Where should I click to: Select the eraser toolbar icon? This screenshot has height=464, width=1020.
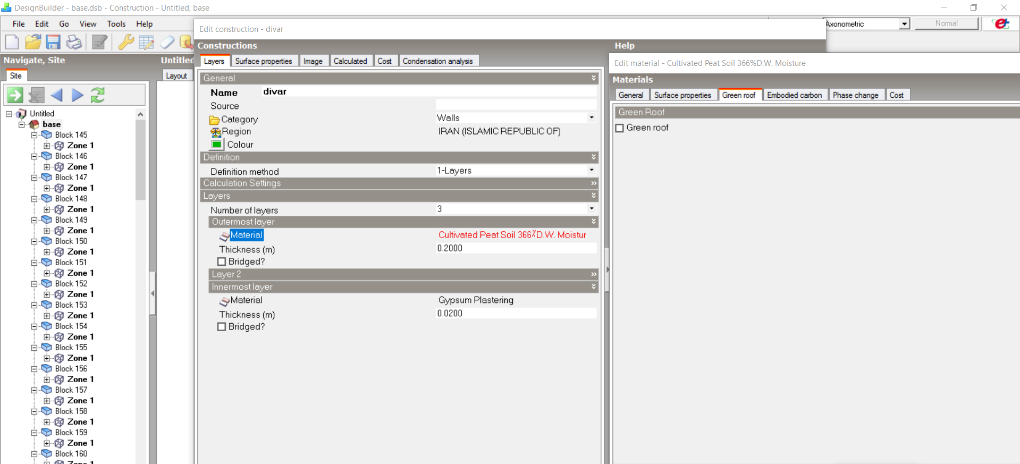167,42
